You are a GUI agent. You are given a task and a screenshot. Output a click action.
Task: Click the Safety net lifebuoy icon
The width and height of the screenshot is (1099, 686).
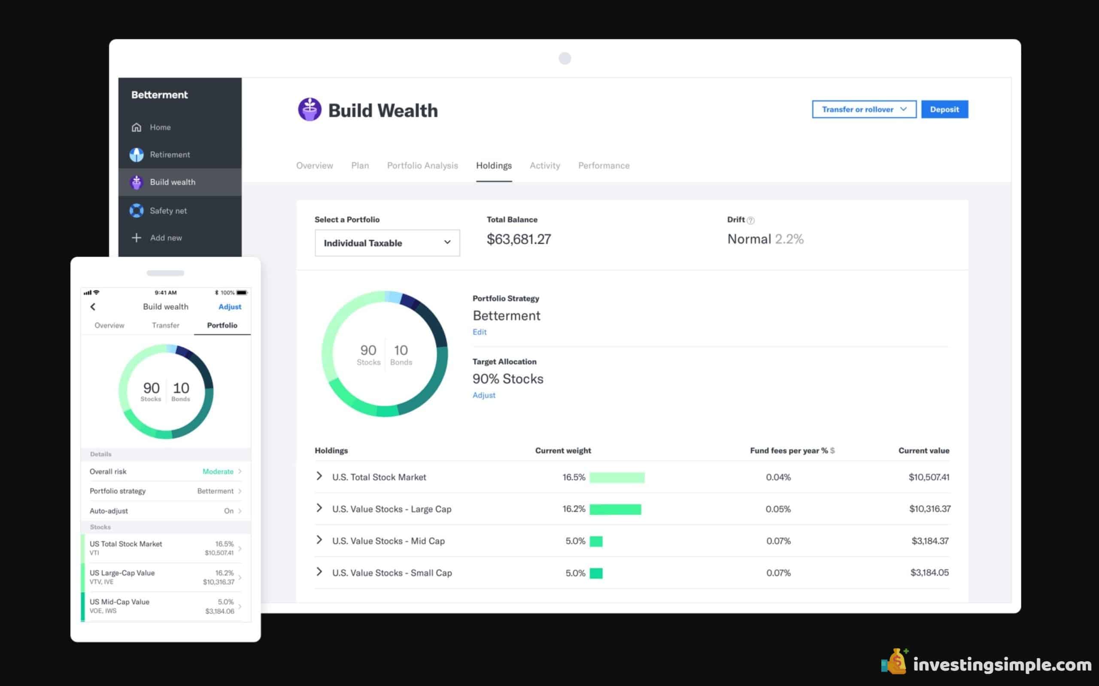(136, 211)
